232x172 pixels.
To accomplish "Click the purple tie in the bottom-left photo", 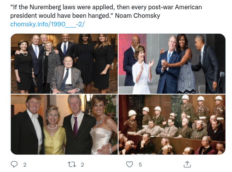I will point(75,127).
